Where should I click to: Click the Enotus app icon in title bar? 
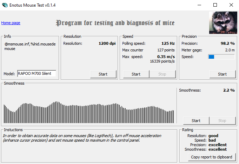coord(5,5)
